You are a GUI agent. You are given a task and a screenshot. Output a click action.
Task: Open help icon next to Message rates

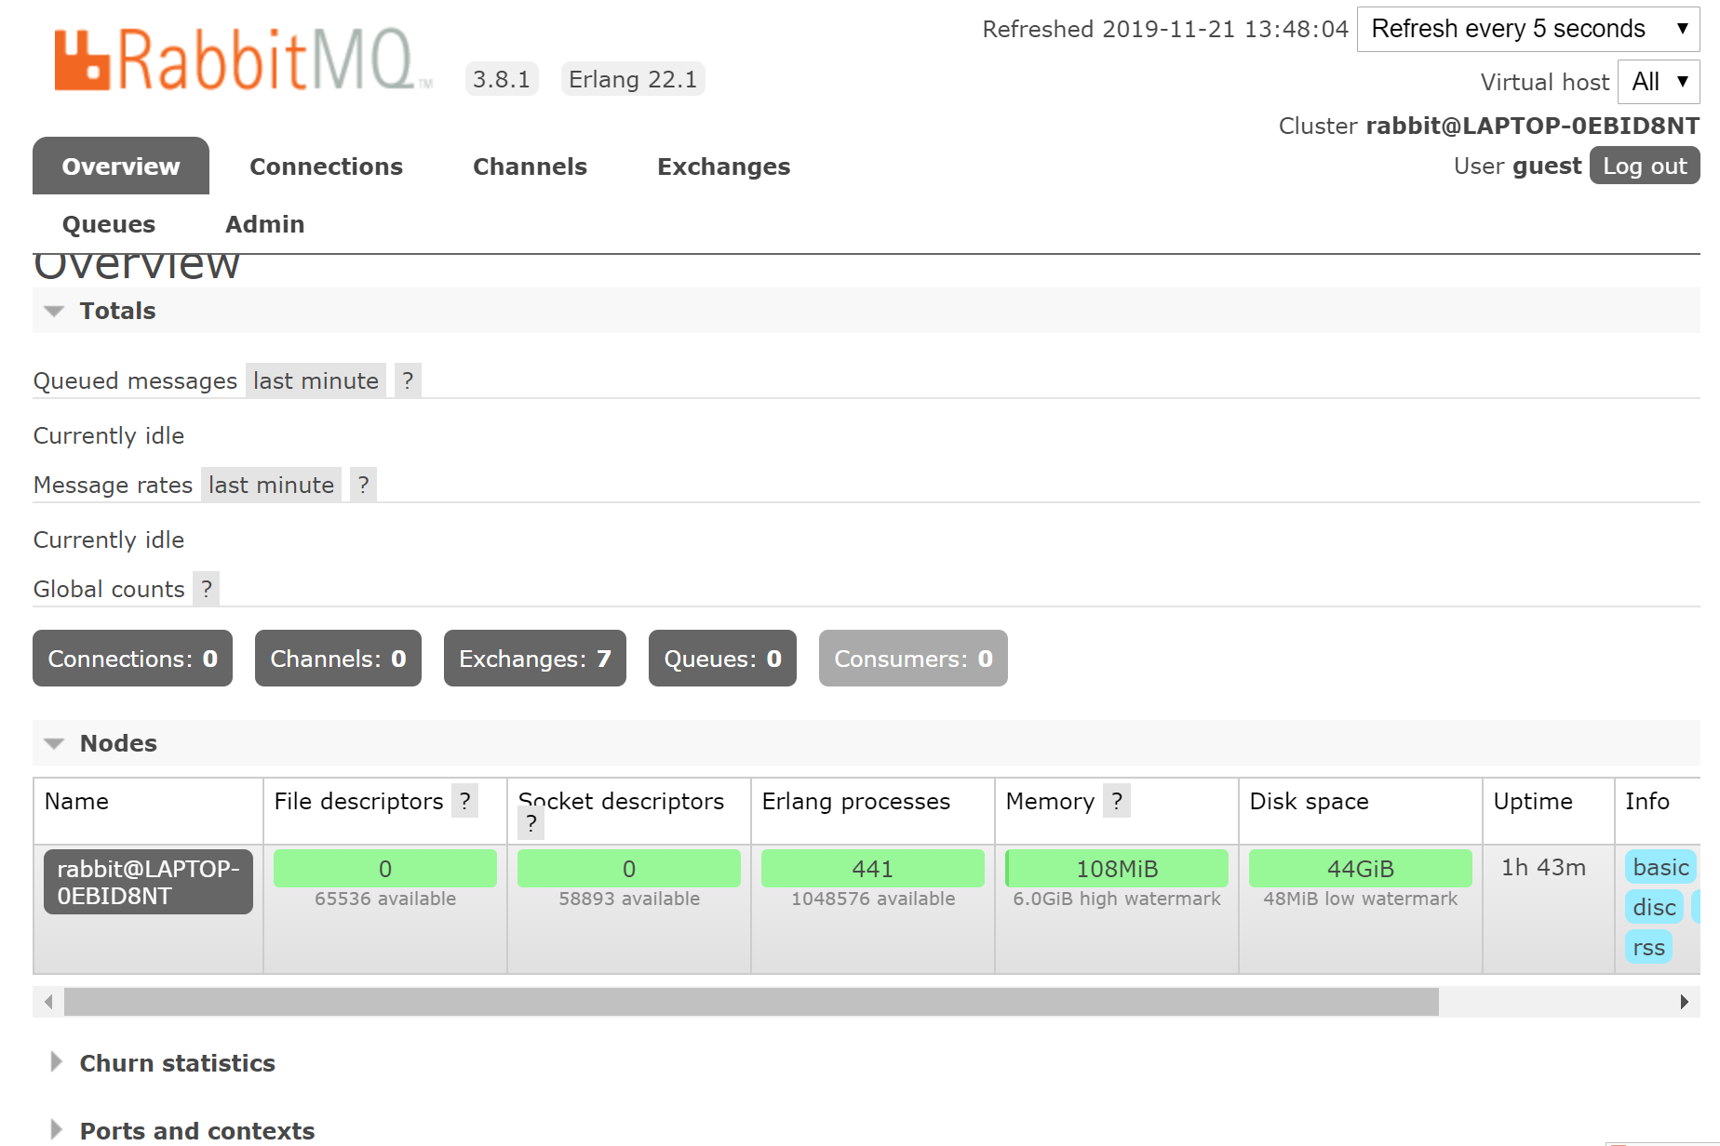tap(363, 485)
